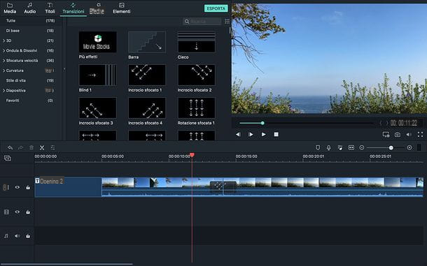
Task: Click the crop and adjust icon
Action: click(52, 147)
